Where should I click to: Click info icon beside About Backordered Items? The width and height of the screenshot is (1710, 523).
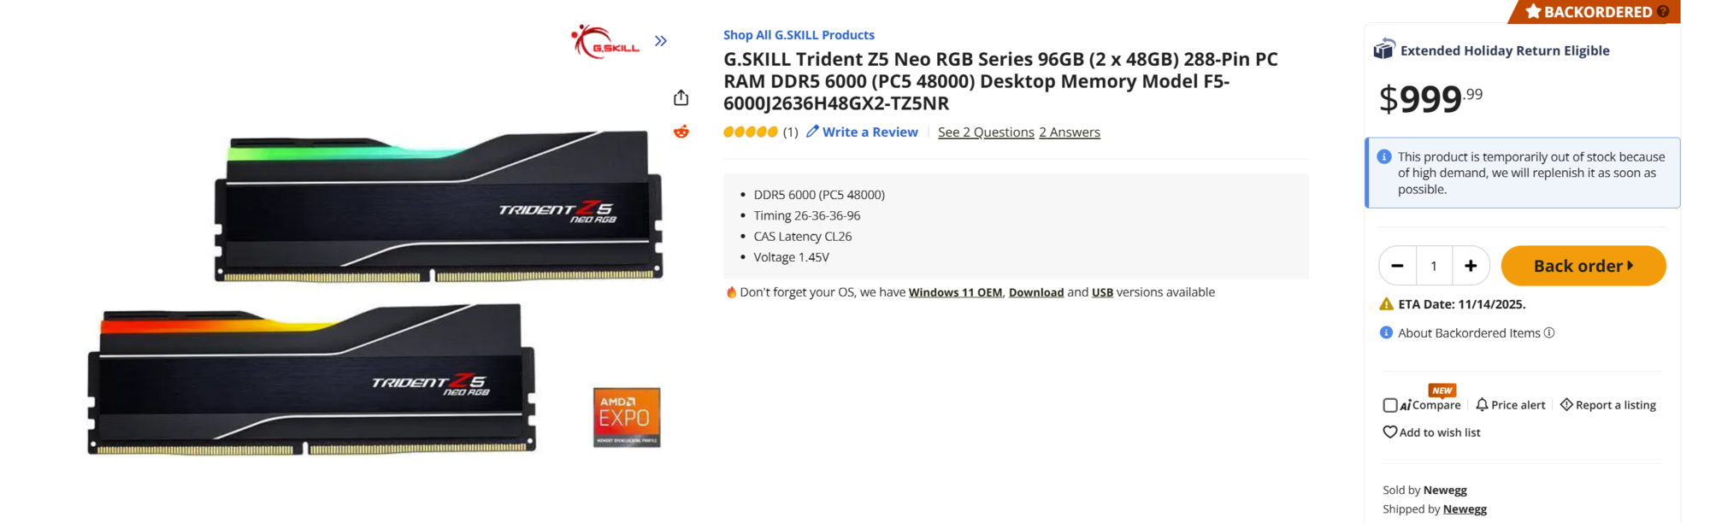click(x=1548, y=333)
